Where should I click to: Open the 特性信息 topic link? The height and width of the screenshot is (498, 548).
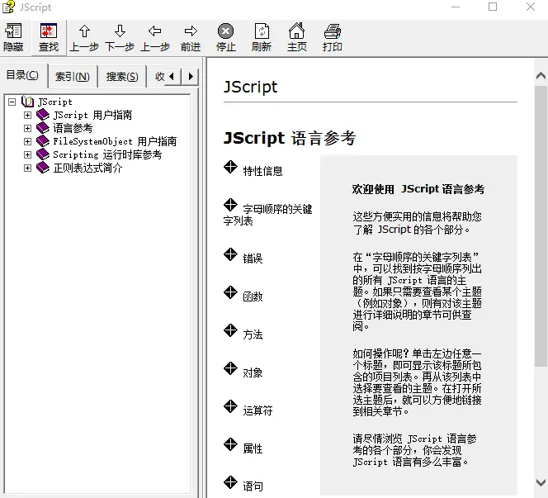[x=262, y=171]
